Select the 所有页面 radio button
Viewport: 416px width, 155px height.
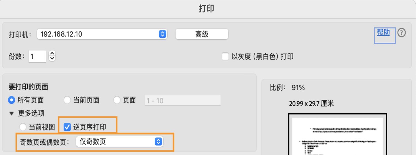pos(12,100)
